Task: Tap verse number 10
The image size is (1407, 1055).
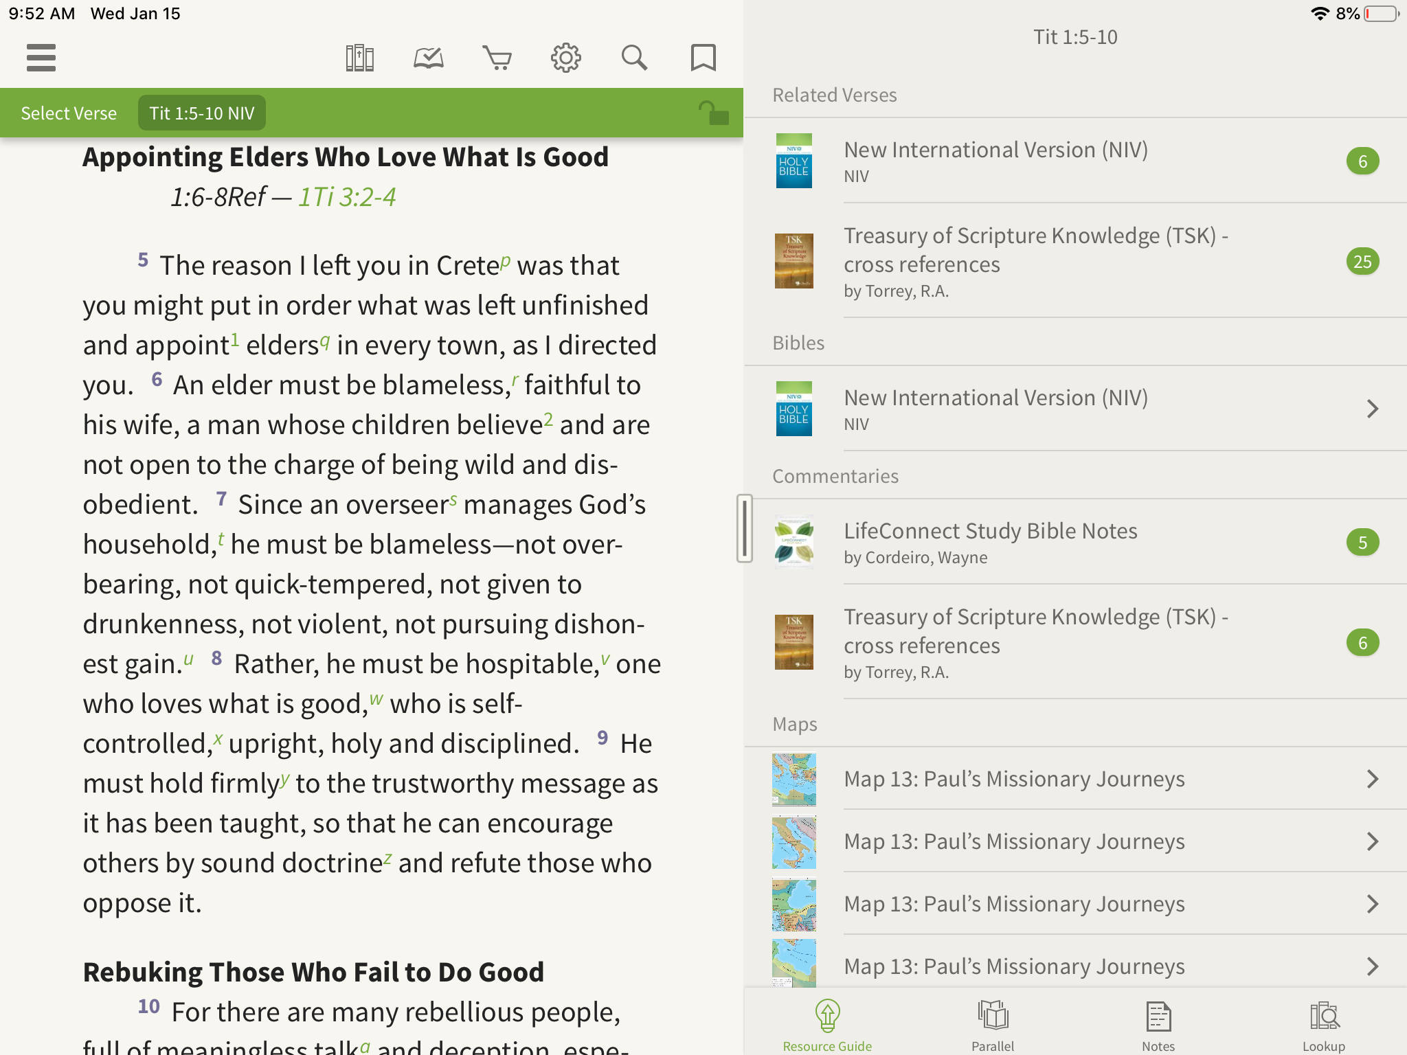Action: coord(148,1006)
